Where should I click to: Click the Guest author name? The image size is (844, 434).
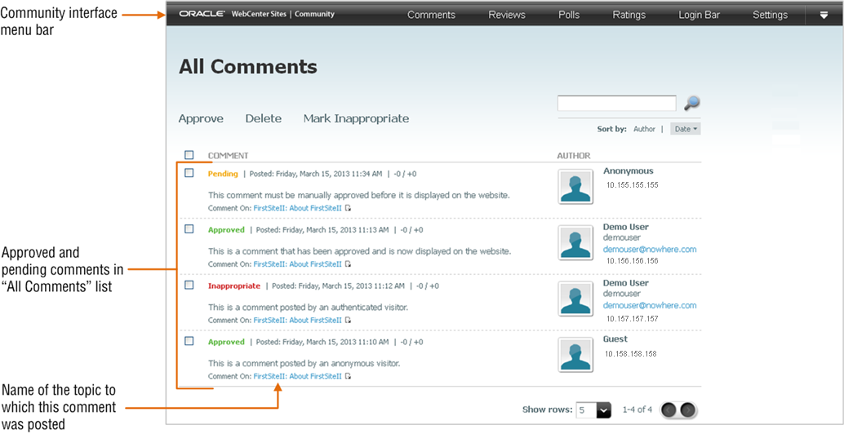(x=615, y=339)
